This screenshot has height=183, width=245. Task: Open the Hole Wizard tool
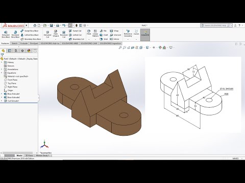[x=56, y=34]
